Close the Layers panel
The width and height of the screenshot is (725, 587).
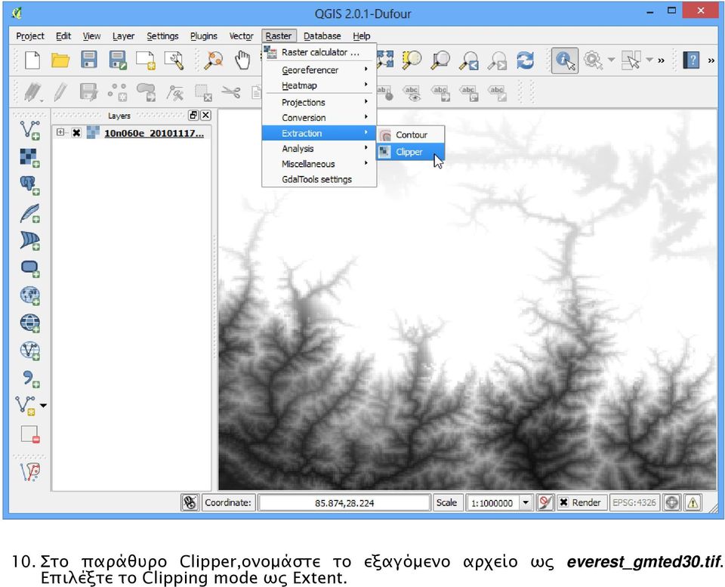205,115
